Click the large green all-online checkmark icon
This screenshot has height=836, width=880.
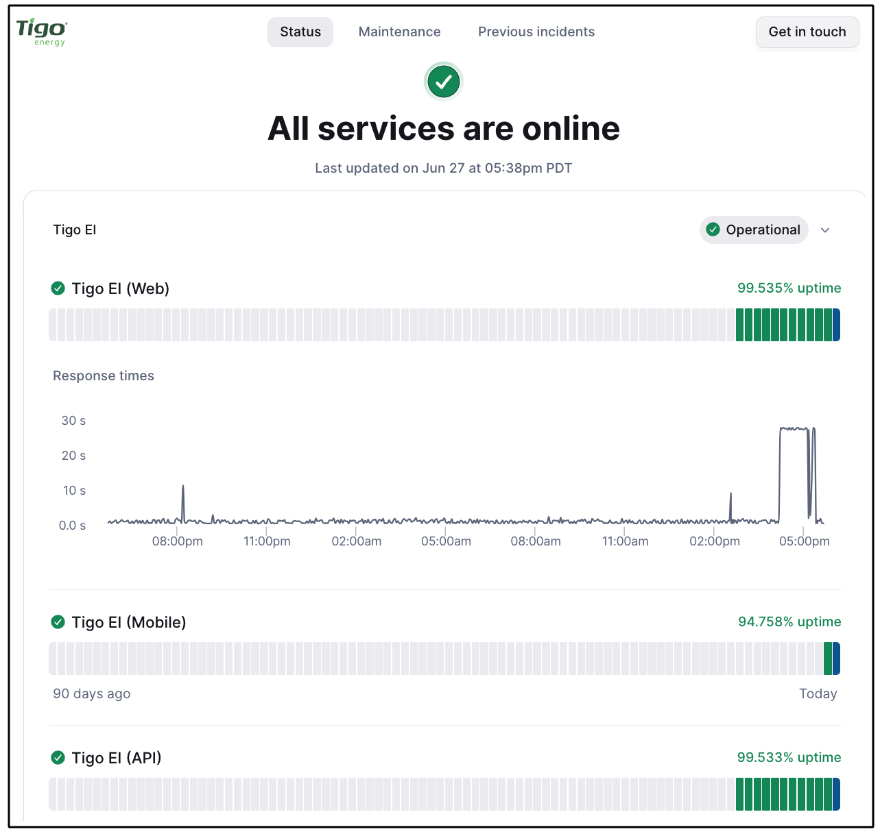point(444,82)
